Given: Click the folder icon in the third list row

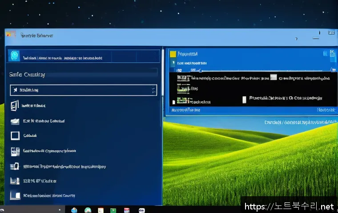Looking at the screenshot, I should point(15,121).
